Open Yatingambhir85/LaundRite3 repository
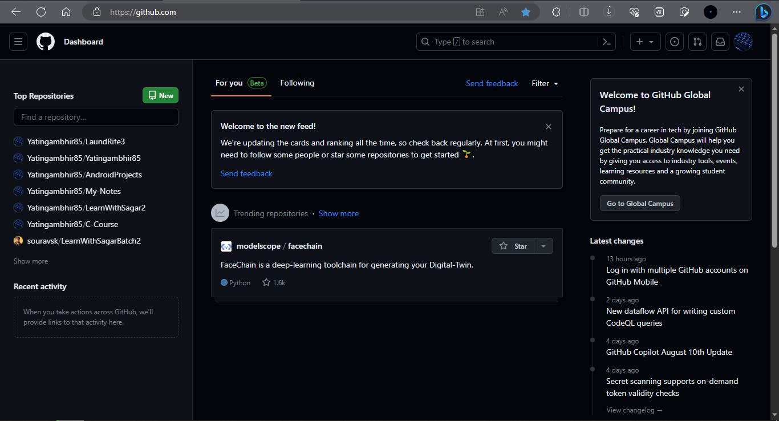This screenshot has width=779, height=421. tap(76, 141)
